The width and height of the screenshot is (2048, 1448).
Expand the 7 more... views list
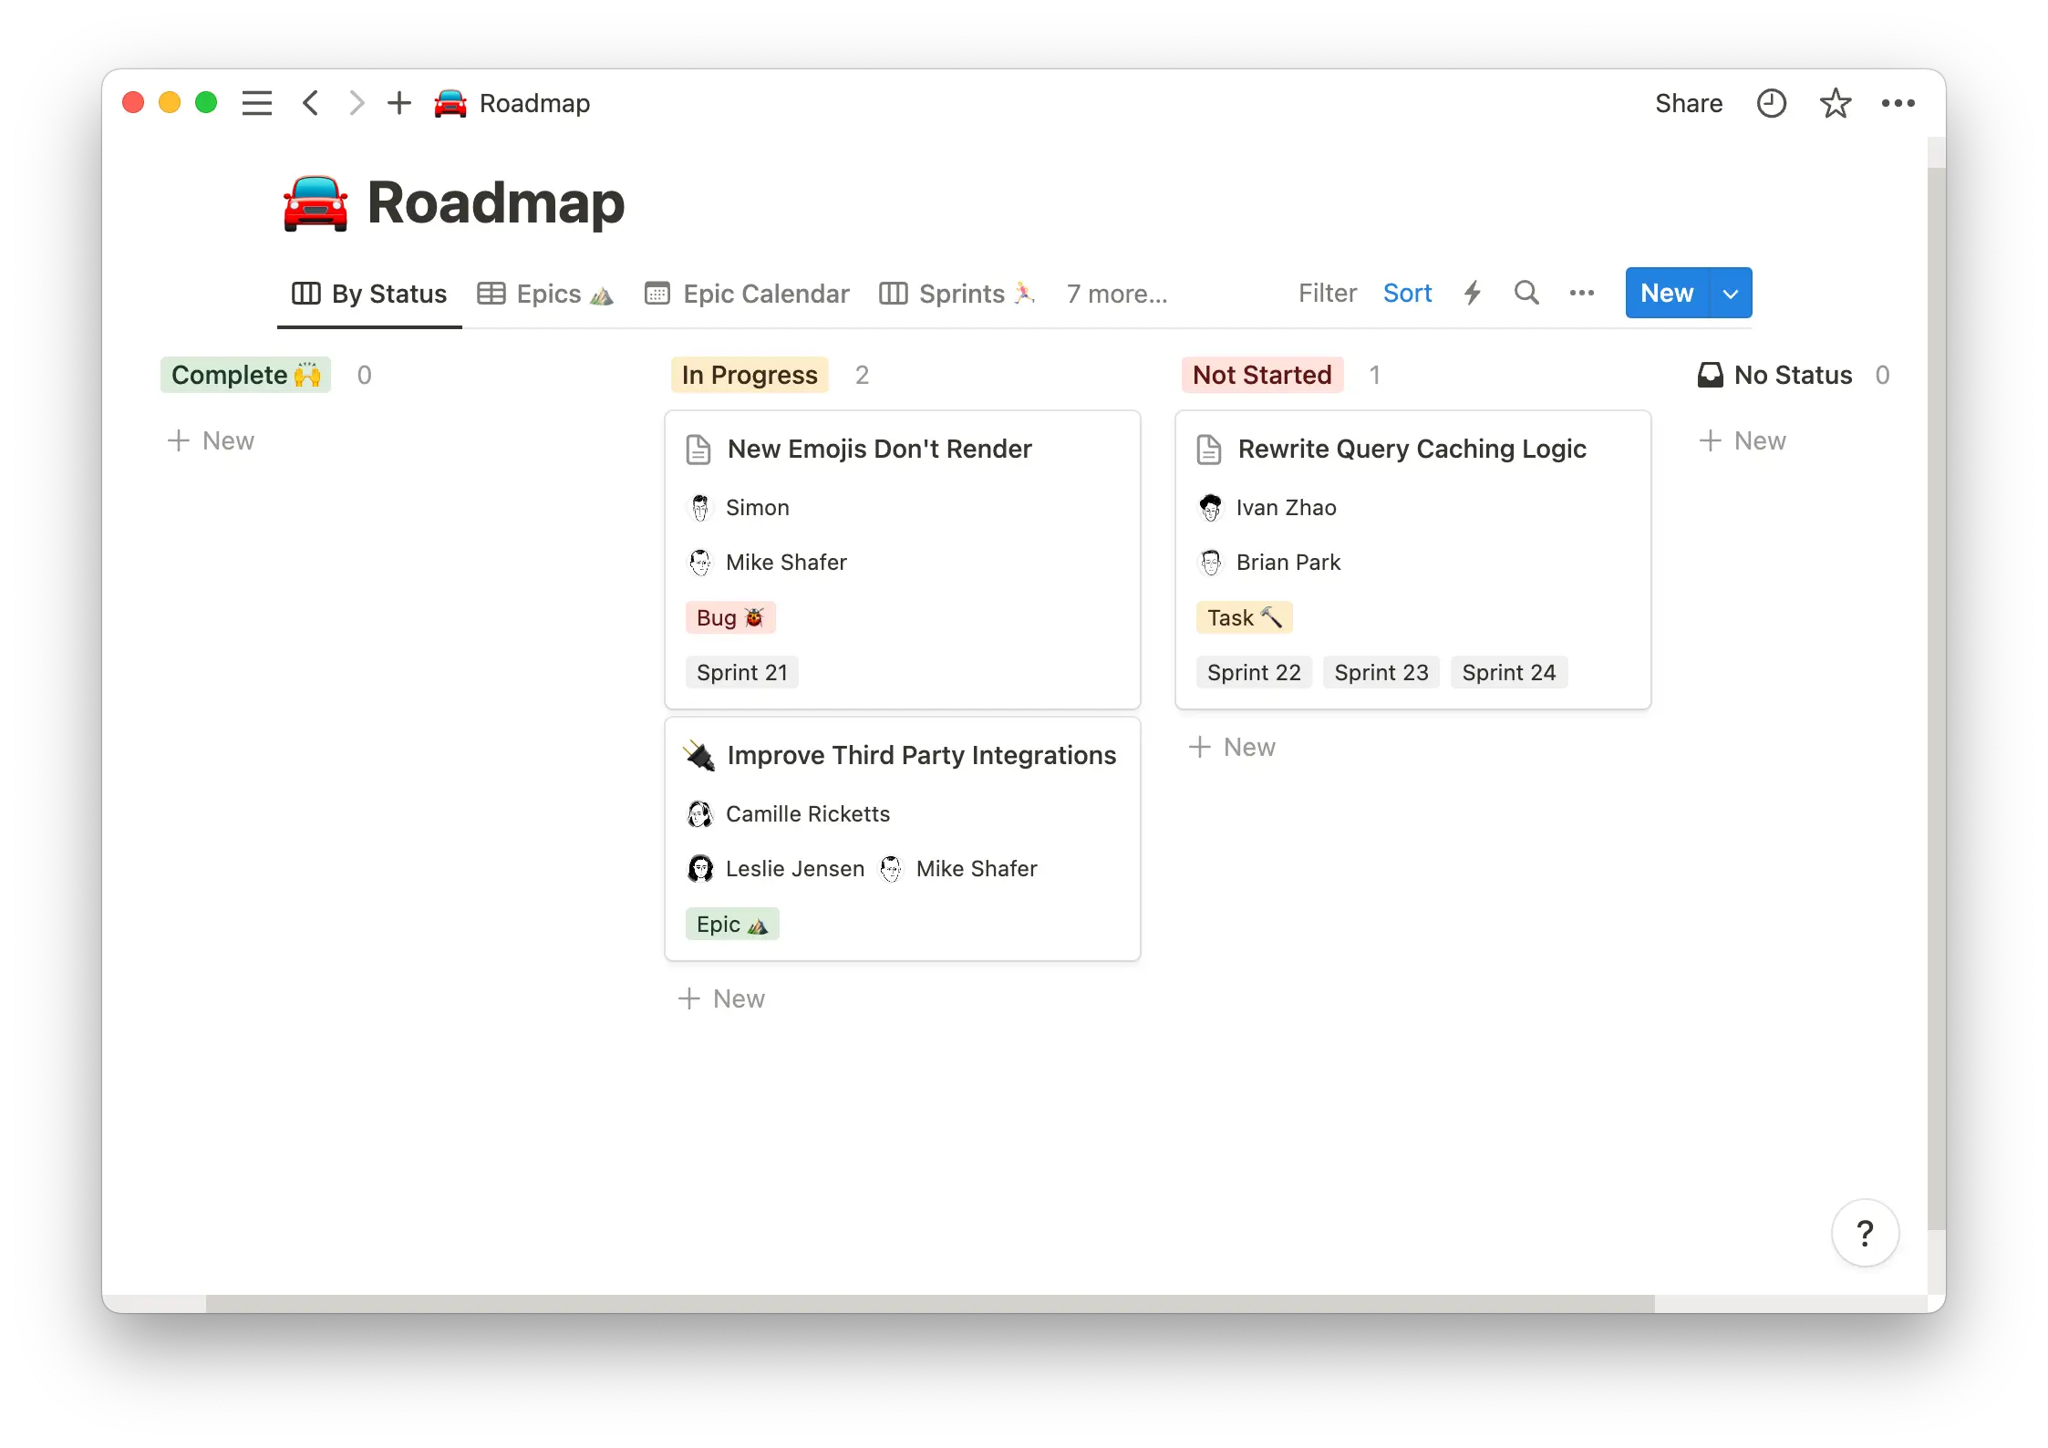(1115, 294)
